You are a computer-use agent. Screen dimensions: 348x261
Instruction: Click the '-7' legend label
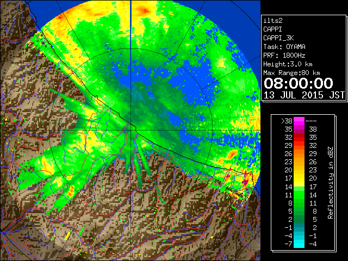(288, 244)
